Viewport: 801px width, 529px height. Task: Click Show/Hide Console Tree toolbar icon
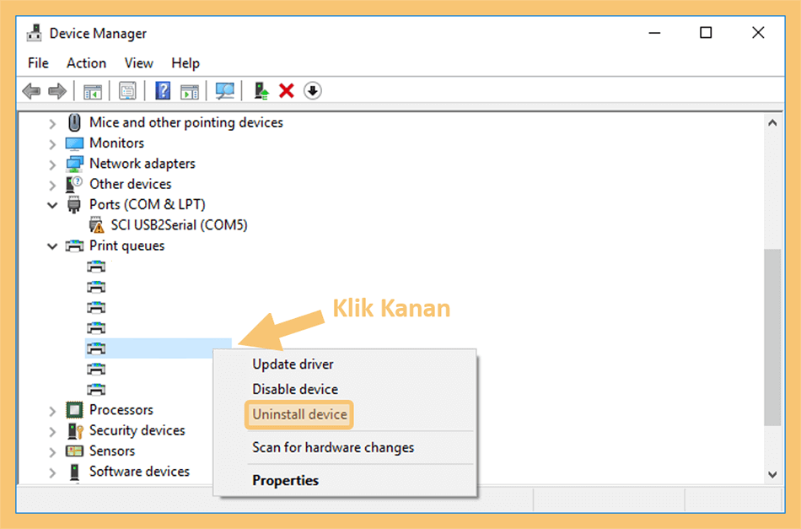tap(93, 91)
